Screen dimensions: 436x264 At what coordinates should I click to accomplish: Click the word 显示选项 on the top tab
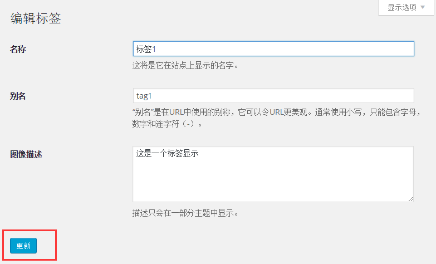(402, 7)
